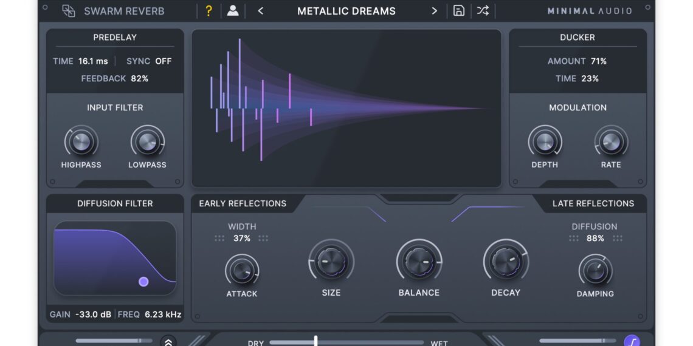Click the Minimal Audio logo
This screenshot has height=346, width=693.
[589, 11]
